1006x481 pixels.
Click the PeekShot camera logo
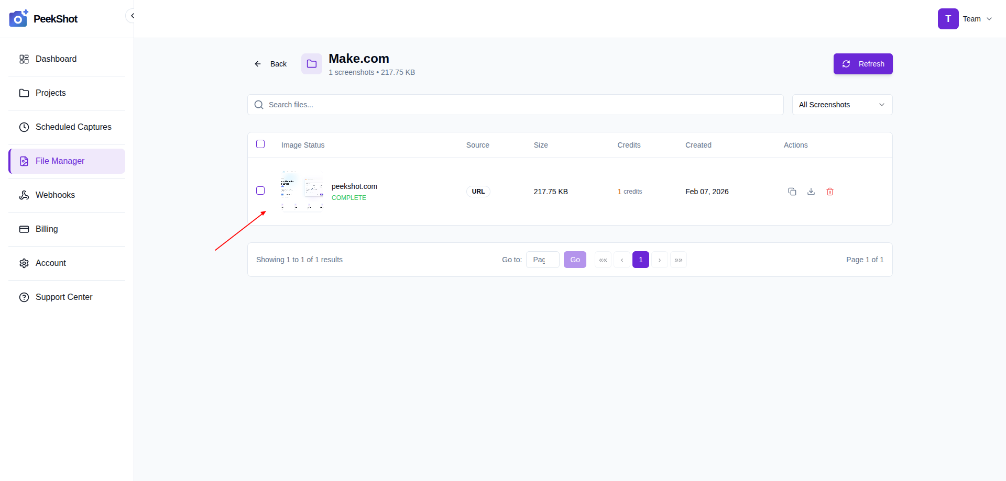point(18,18)
